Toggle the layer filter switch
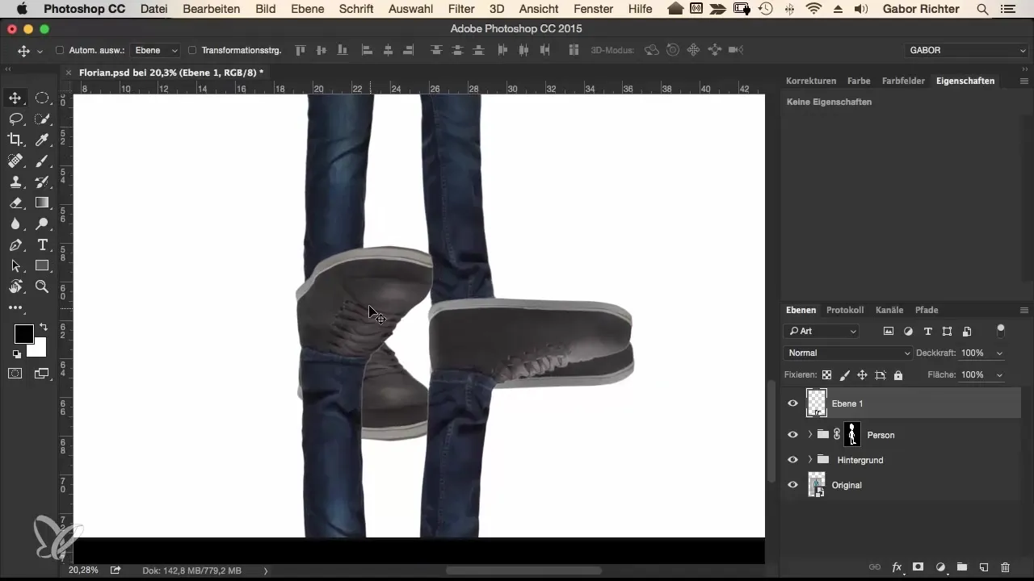Image resolution: width=1034 pixels, height=581 pixels. [1001, 329]
